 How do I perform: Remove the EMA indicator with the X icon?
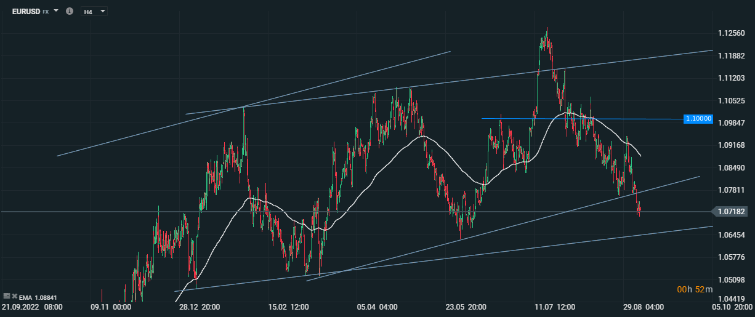(x=14, y=297)
